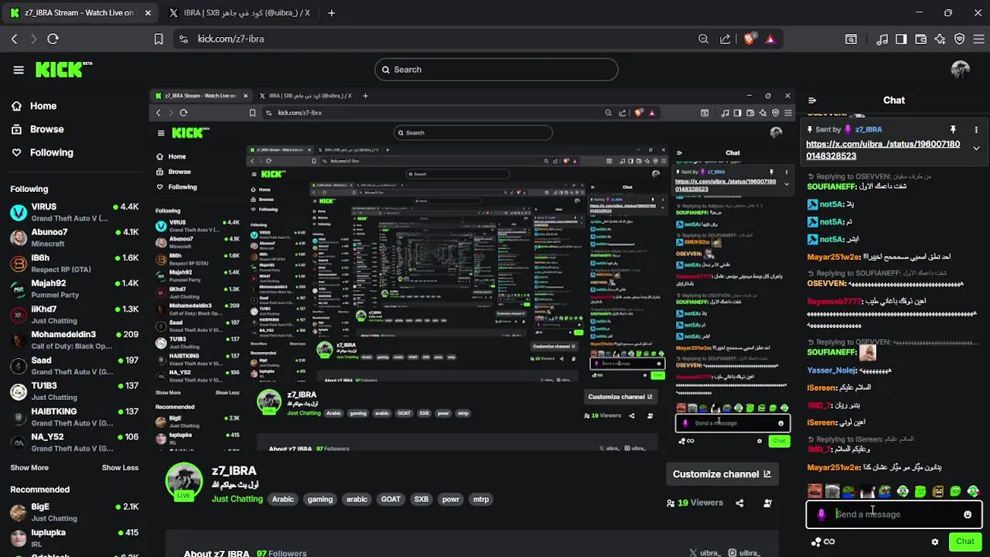The width and height of the screenshot is (990, 557).
Task: Open a new browser tab
Action: point(331,13)
